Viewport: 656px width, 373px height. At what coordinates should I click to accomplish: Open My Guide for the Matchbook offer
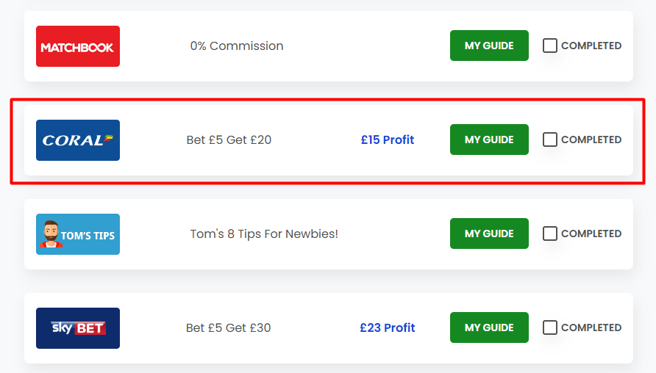point(489,46)
